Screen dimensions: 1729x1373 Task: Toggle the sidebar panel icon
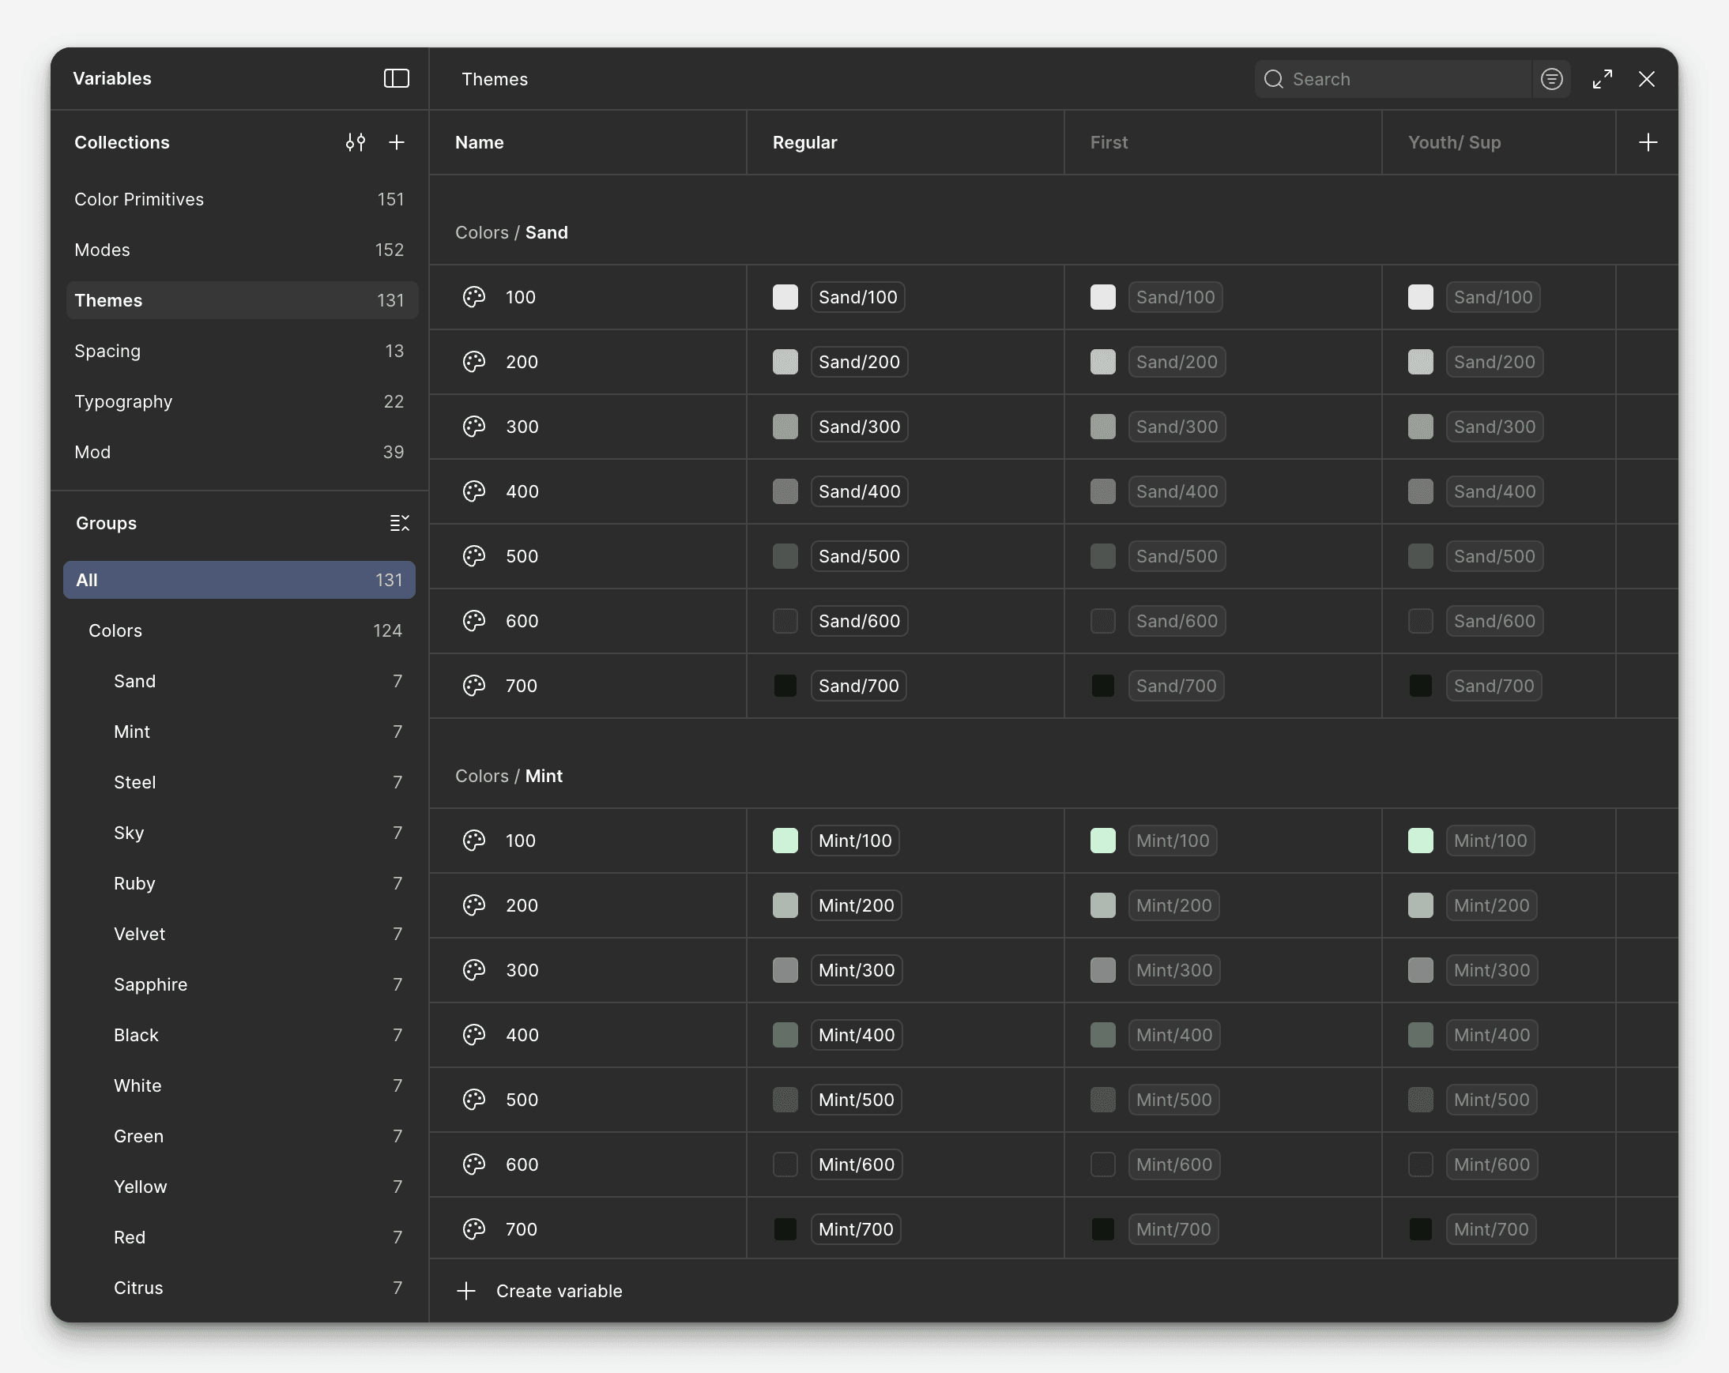pyautogui.click(x=396, y=78)
